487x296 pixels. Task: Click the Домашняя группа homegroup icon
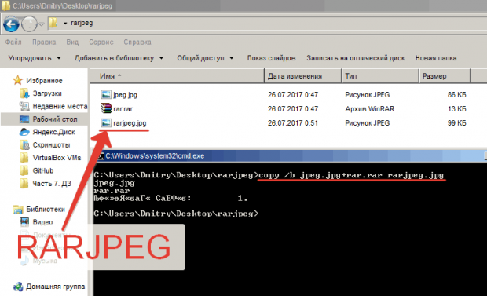[x=18, y=287]
